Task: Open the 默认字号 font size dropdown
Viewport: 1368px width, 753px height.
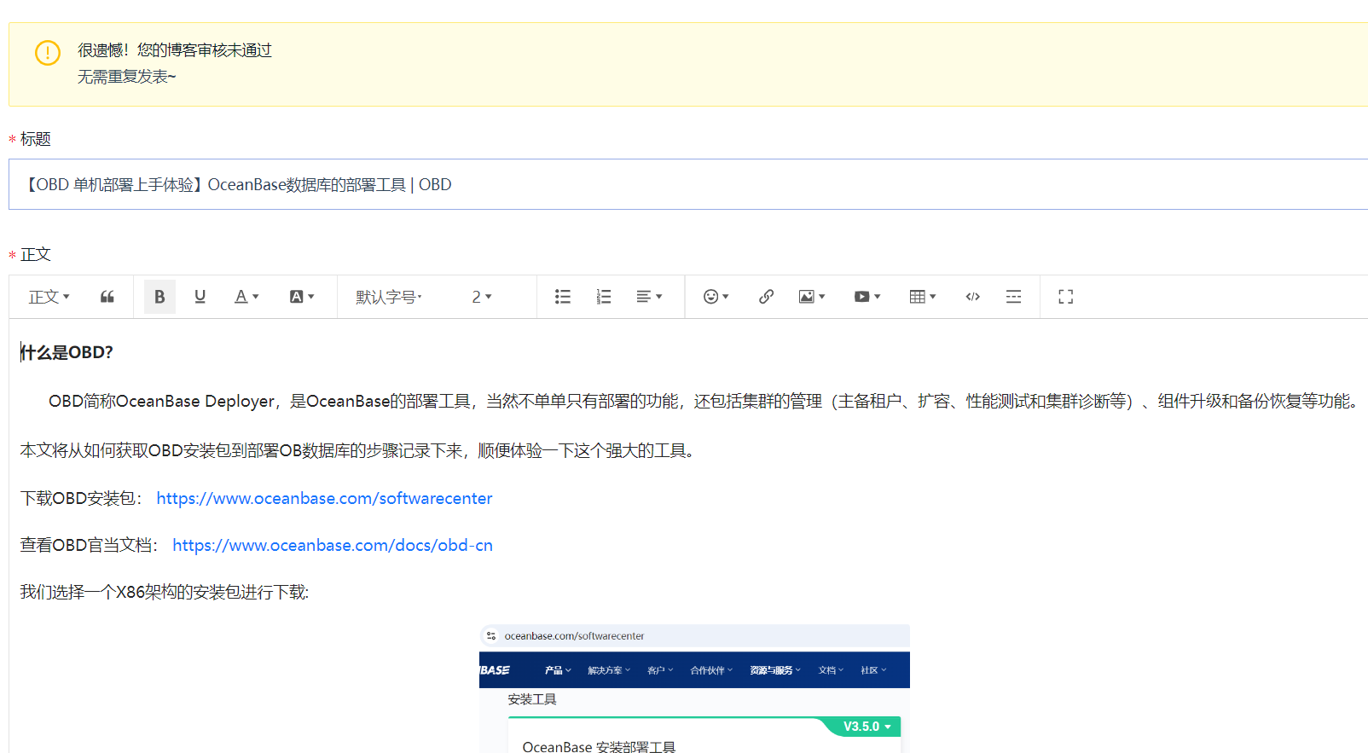Action: [x=389, y=297]
